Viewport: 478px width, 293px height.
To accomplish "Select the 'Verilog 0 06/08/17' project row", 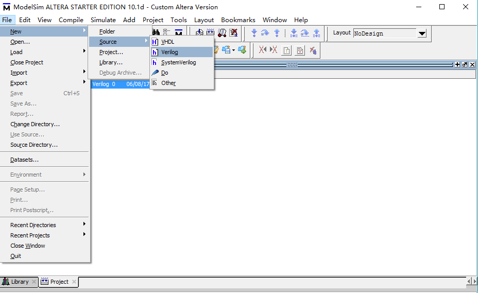I will pos(121,84).
